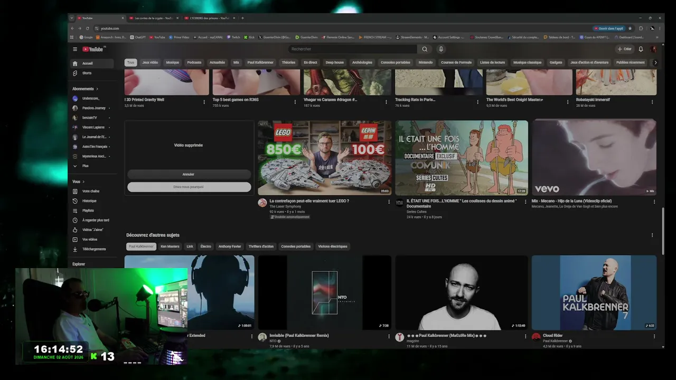Image resolution: width=676 pixels, height=380 pixels.
Task: Switch to the Les contes de la crypte tab
Action: [x=153, y=18]
